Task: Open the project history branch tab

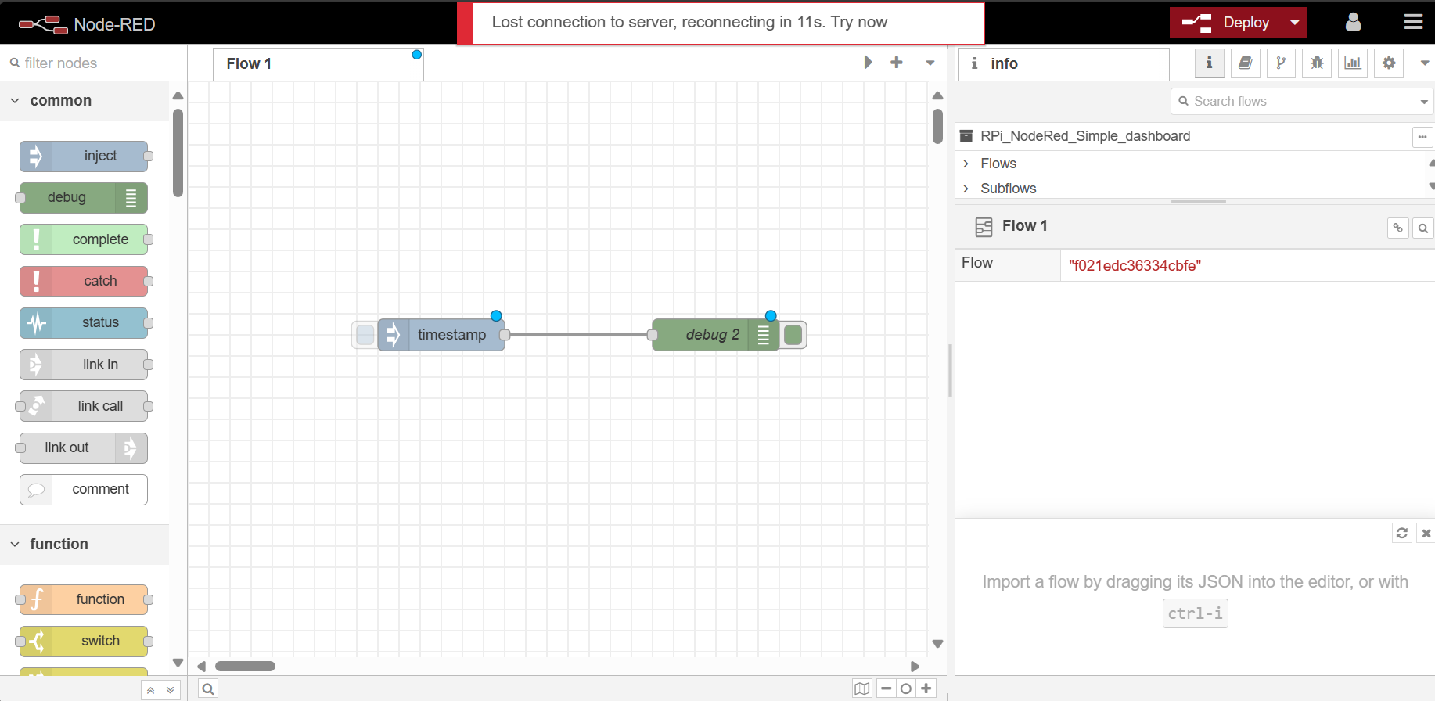Action: click(x=1281, y=63)
